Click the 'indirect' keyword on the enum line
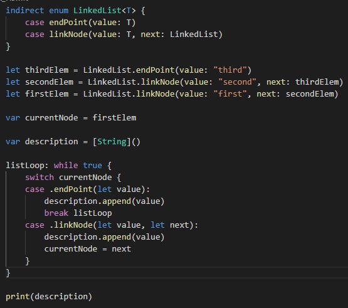 click(x=25, y=11)
